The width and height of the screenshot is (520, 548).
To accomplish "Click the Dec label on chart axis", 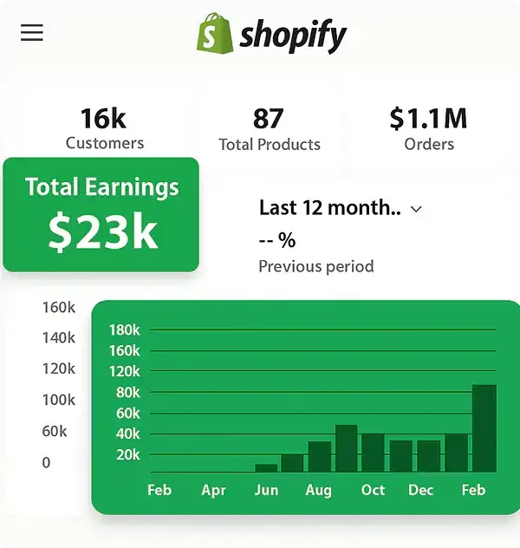I will point(421,490).
